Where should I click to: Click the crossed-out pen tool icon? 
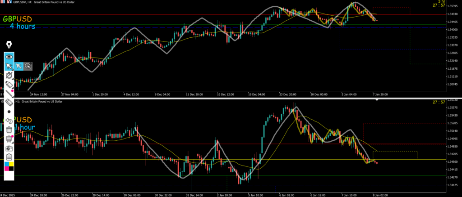(9, 76)
